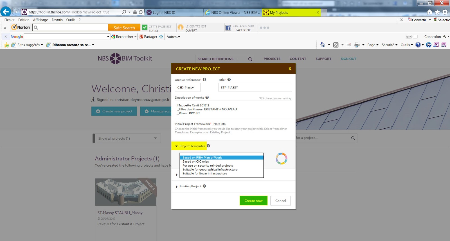The width and height of the screenshot is (450, 241).
Task: Open the Edition menu
Action: click(24, 20)
